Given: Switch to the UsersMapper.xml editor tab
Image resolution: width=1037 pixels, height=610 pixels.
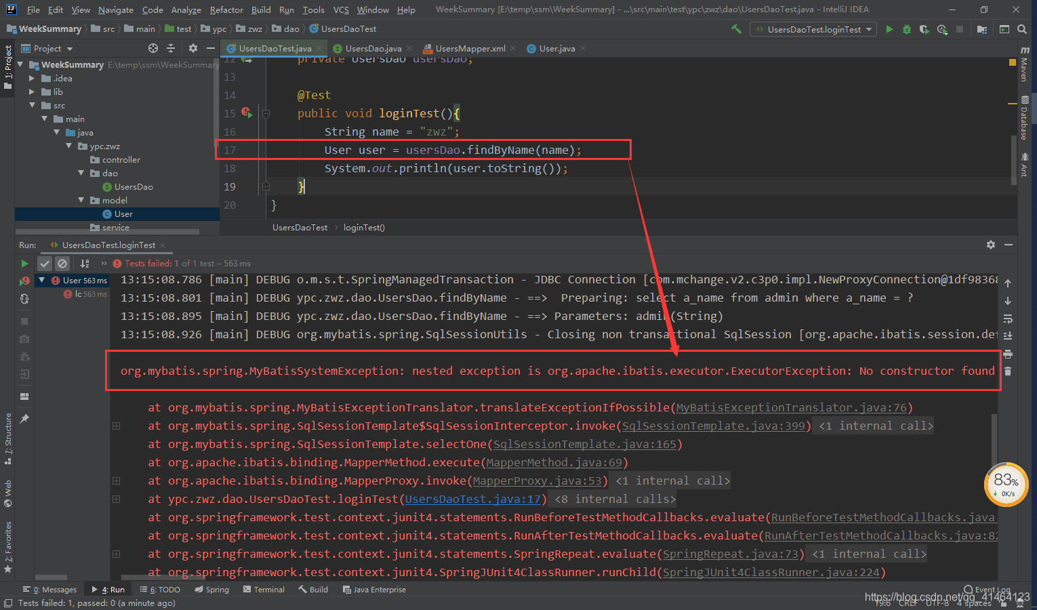Looking at the screenshot, I should (x=469, y=48).
